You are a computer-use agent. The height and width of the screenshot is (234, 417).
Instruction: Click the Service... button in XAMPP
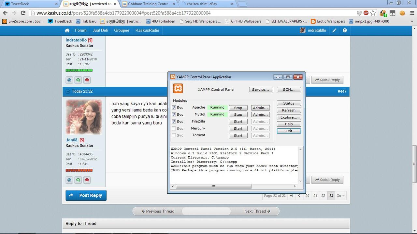click(x=261, y=90)
